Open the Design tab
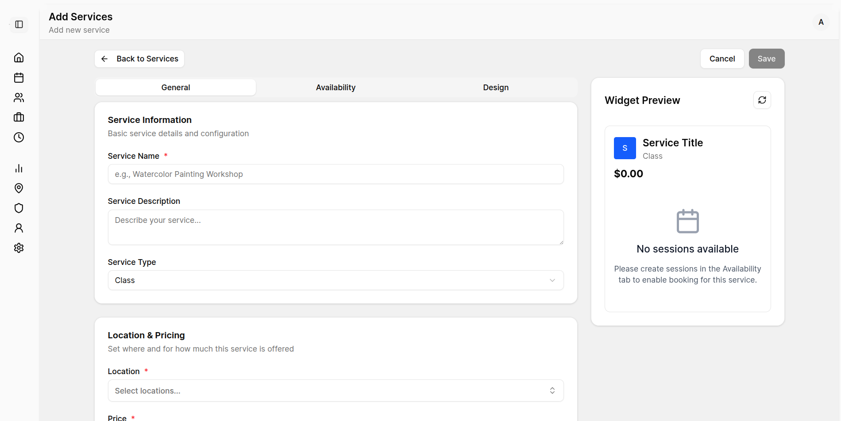Screen dimensions: 841x421 495,87
